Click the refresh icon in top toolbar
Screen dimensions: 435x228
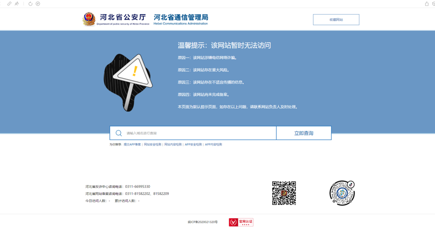point(30,4)
